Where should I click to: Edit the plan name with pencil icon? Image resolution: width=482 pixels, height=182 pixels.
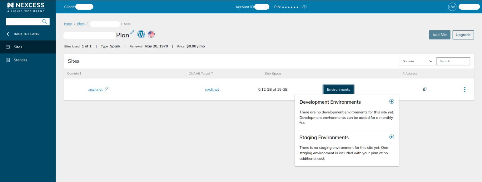pyautogui.click(x=132, y=32)
